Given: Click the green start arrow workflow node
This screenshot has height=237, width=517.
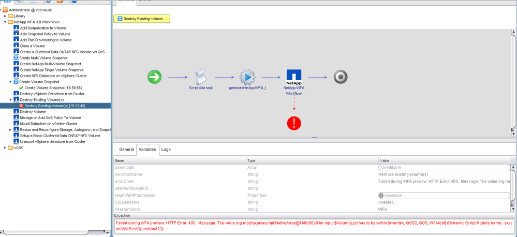Looking at the screenshot, I should pyautogui.click(x=154, y=77).
